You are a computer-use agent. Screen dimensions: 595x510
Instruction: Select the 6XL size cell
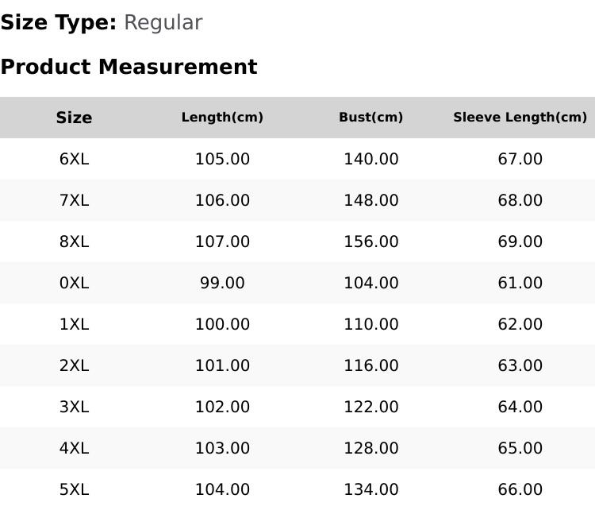(74, 159)
